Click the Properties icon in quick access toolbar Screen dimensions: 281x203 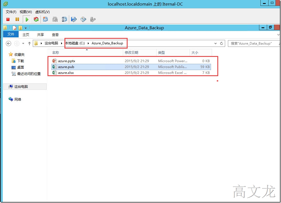tap(14, 28)
